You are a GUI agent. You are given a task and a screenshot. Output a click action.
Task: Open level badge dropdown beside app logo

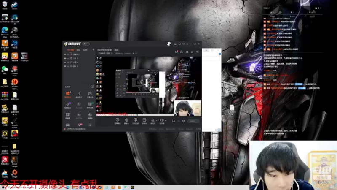coord(86,44)
